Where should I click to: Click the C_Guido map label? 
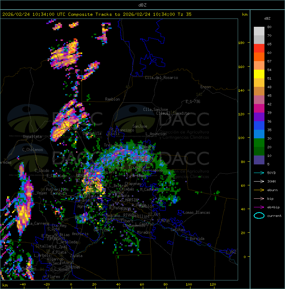click(x=42, y=171)
